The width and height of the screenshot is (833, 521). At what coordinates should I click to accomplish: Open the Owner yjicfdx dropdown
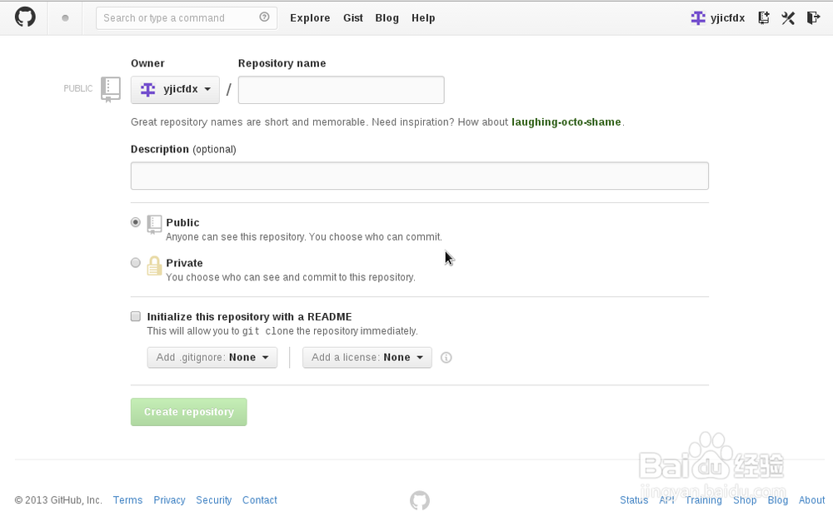[x=175, y=90]
